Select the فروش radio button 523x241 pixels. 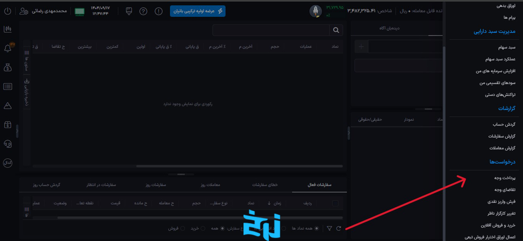pyautogui.click(x=183, y=228)
